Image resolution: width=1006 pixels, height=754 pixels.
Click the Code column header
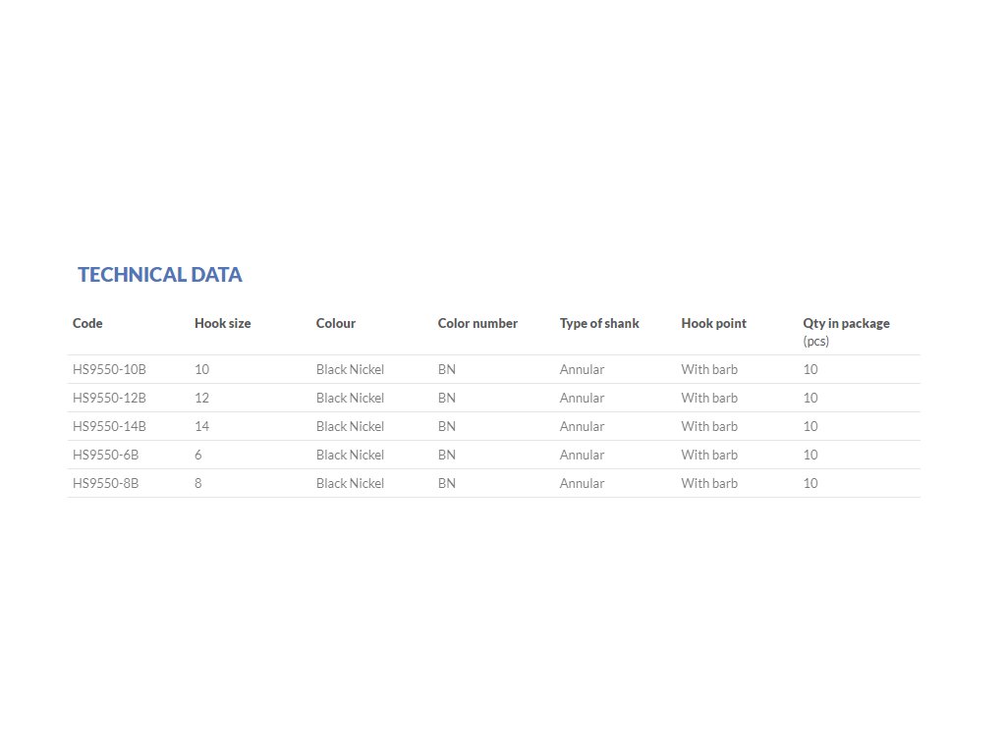pyautogui.click(x=87, y=323)
